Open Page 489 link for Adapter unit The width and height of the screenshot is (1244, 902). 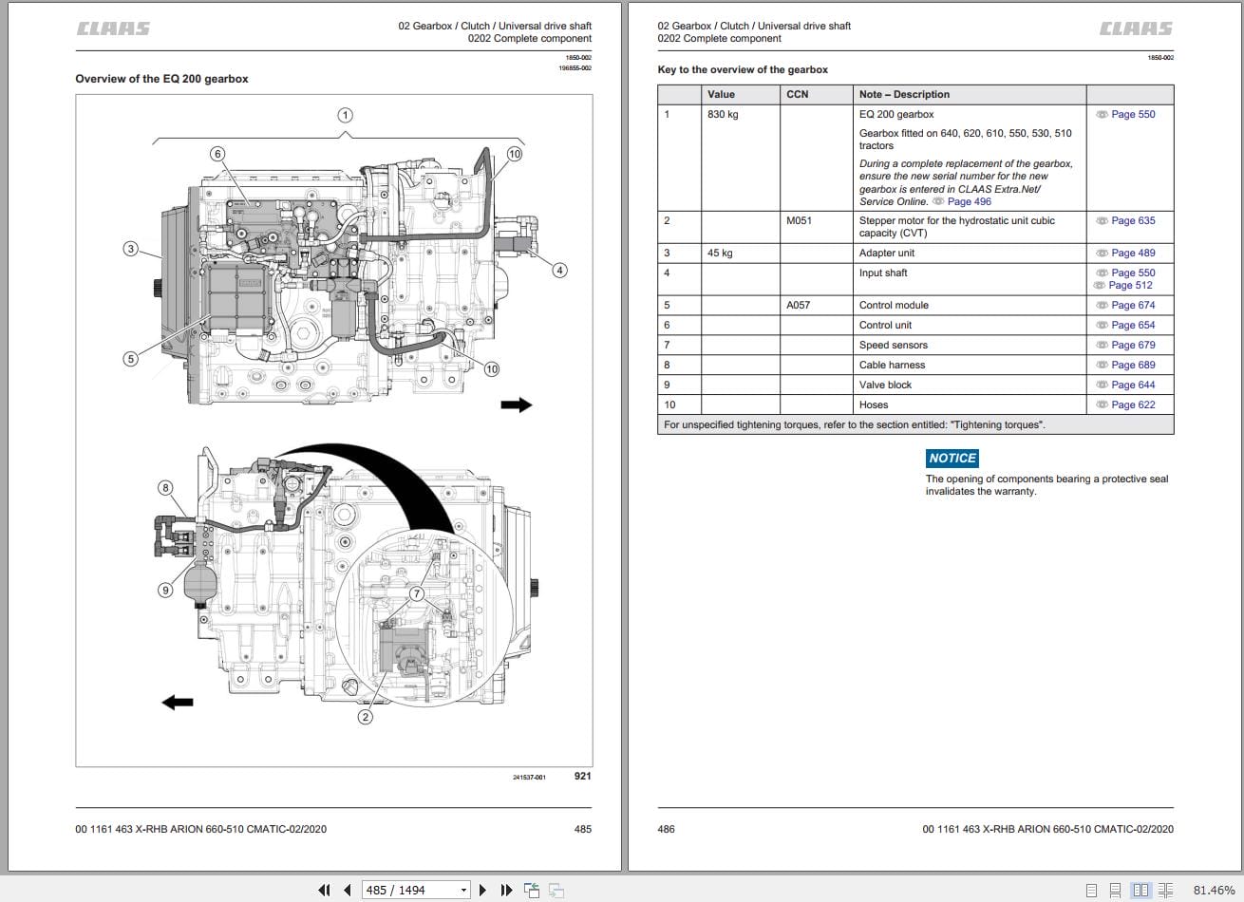click(x=1133, y=253)
